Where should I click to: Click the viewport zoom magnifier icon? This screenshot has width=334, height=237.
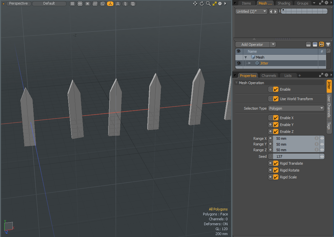(x=208, y=4)
